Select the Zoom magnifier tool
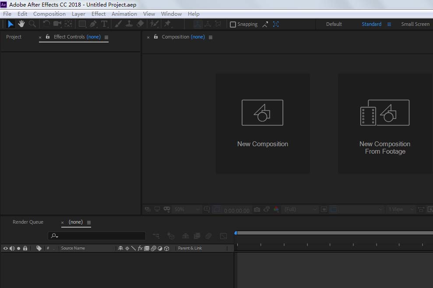This screenshot has width=433, height=288. pyautogui.click(x=32, y=24)
